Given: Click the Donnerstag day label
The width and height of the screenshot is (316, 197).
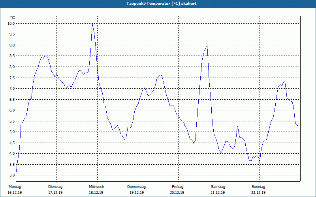Looking at the screenshot, I should click(x=136, y=187).
